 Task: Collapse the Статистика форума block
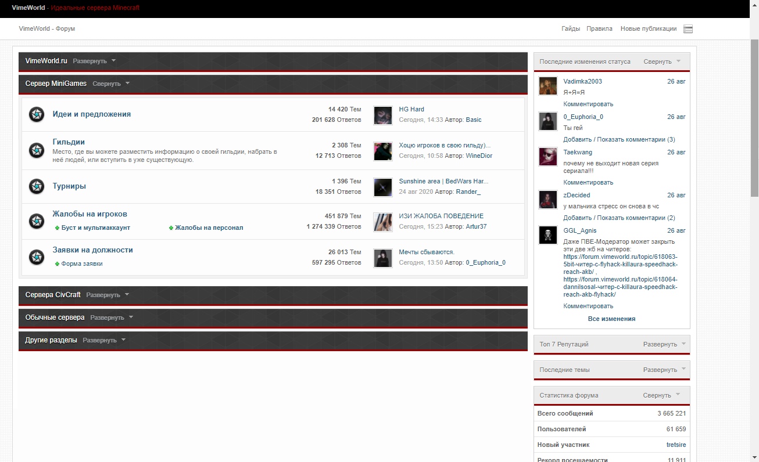[662, 395]
